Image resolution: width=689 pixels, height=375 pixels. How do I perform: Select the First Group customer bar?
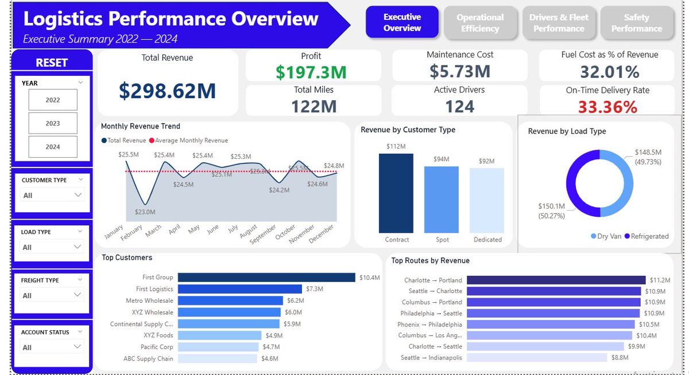click(266, 278)
